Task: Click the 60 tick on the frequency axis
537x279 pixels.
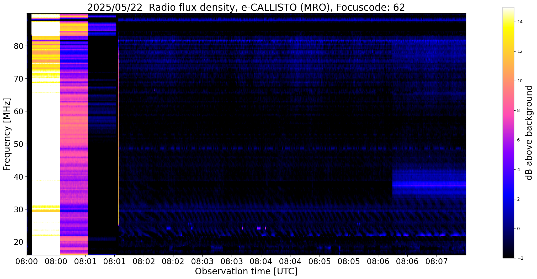Action: point(19,111)
